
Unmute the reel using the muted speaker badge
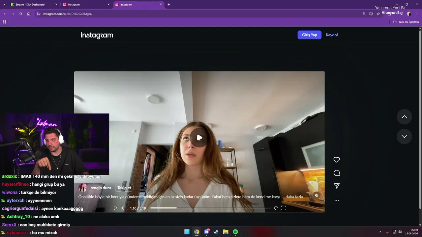click(x=316, y=196)
